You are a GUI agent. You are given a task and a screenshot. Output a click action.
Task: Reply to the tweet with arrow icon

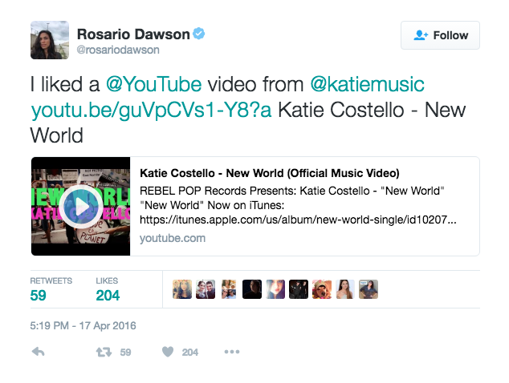coord(38,352)
